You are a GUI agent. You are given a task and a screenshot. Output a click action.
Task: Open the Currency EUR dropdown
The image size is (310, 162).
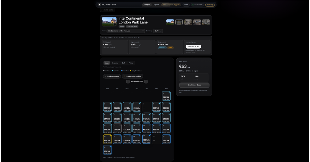click(158, 31)
